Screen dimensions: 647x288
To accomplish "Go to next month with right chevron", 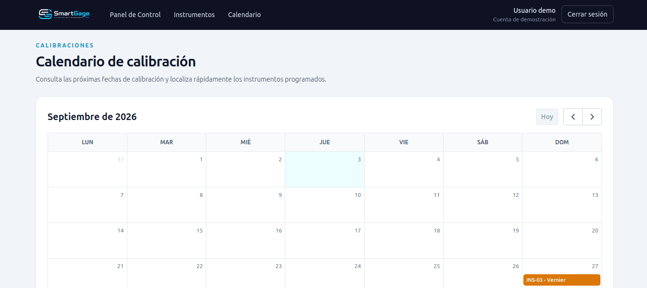I will click(x=592, y=117).
